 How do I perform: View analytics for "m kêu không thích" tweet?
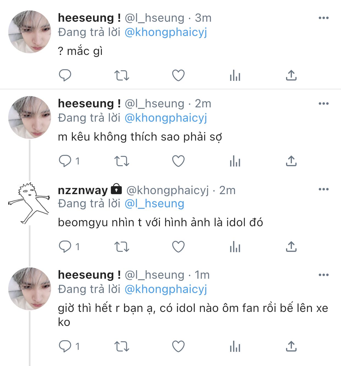tap(235, 161)
